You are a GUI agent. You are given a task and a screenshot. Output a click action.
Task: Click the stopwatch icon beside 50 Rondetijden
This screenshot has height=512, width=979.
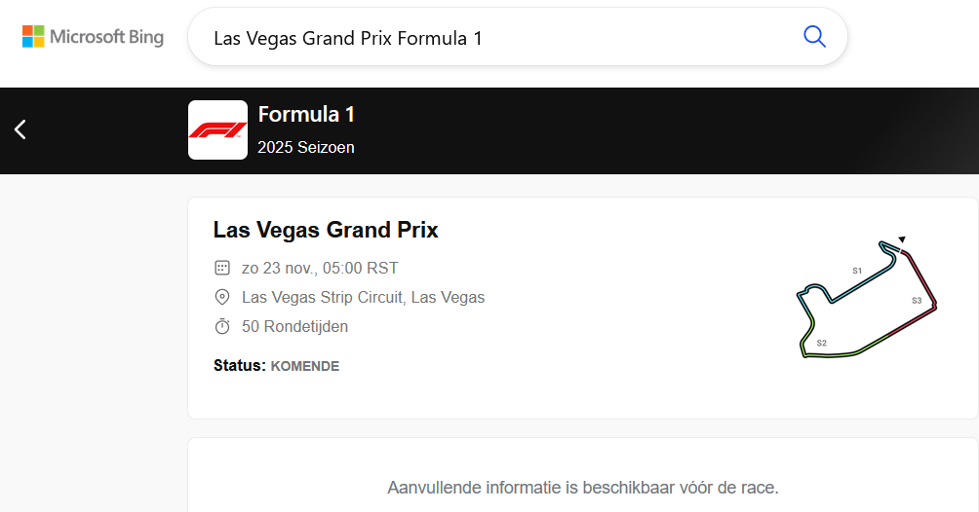pos(222,326)
